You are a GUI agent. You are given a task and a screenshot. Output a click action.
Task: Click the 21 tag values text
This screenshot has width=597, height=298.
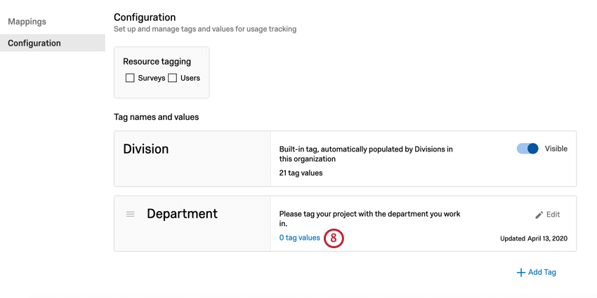click(x=301, y=173)
